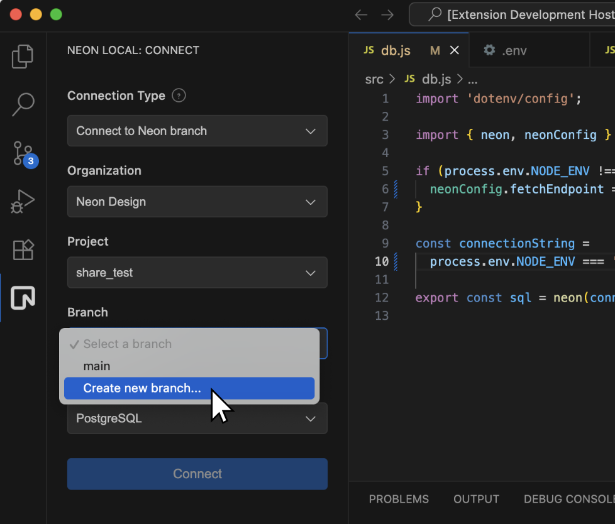
Task: Select the Neon extension icon in activity bar
Action: pos(23,298)
